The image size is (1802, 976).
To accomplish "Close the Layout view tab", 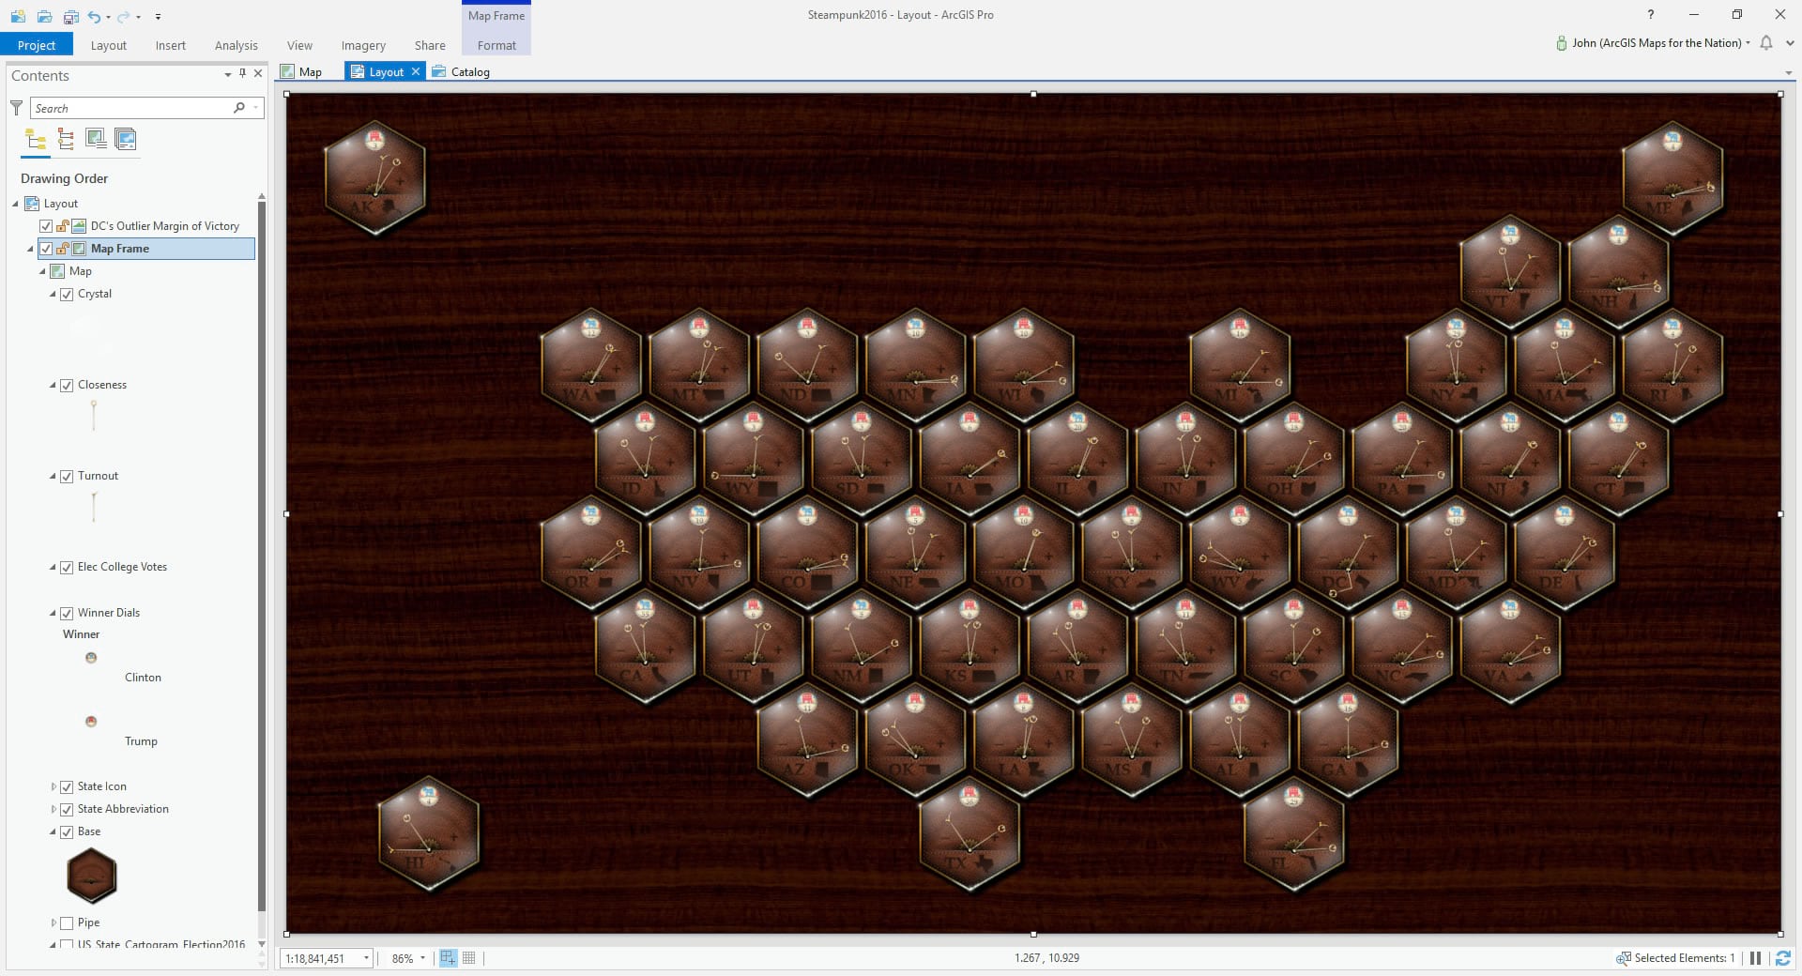I will pyautogui.click(x=416, y=71).
